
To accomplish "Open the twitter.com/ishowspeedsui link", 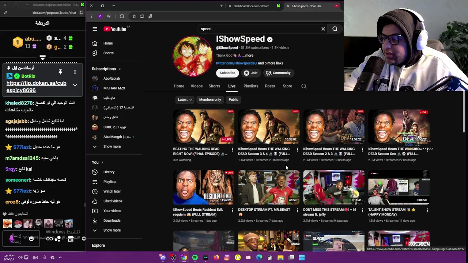I will coord(236,63).
